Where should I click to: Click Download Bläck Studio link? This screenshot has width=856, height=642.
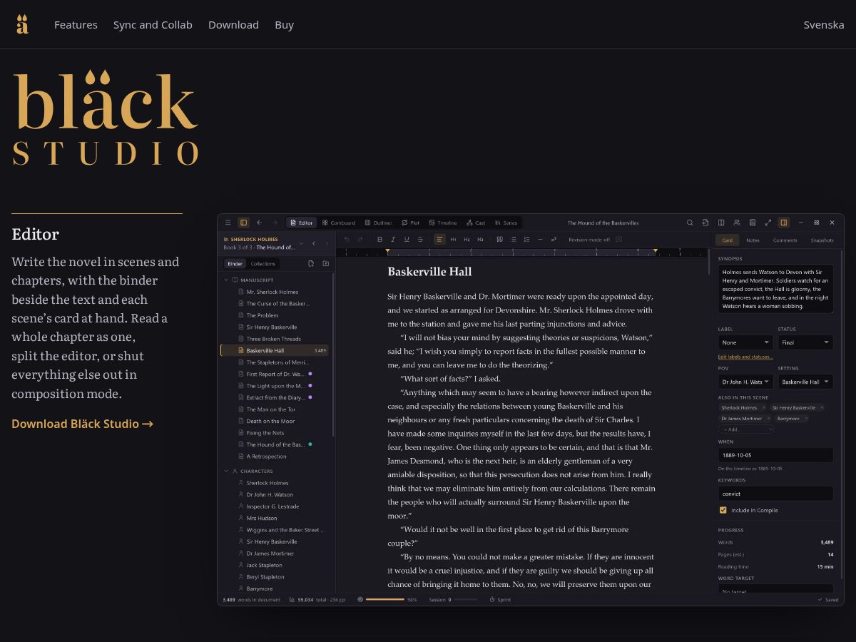click(x=83, y=424)
